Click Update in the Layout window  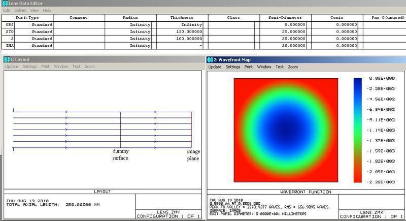[x=12, y=67]
